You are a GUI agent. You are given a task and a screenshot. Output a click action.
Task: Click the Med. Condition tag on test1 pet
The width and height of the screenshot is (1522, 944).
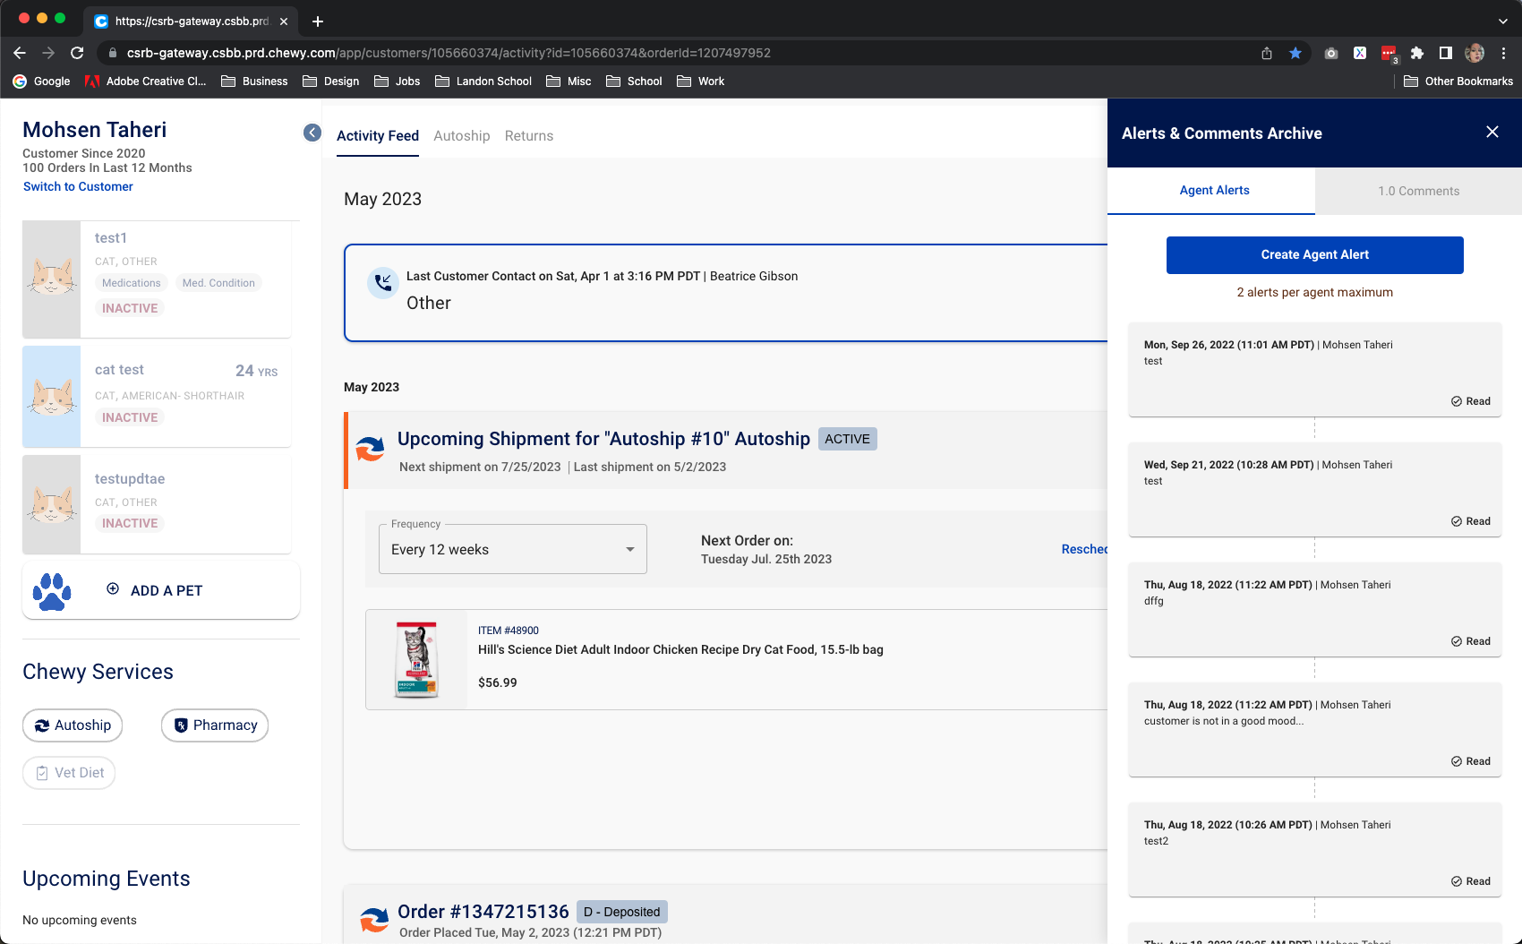[218, 283]
